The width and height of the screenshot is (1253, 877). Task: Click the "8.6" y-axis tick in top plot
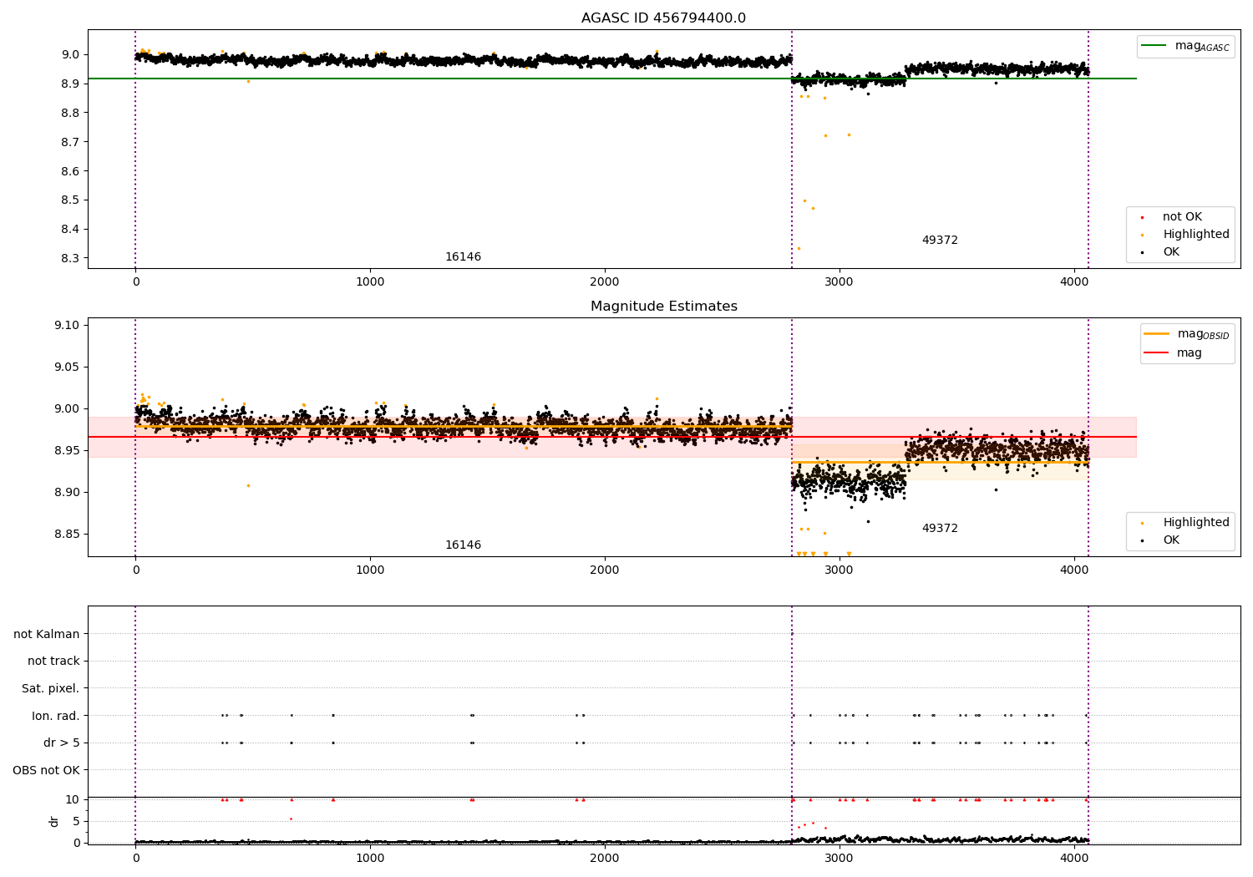tap(70, 171)
